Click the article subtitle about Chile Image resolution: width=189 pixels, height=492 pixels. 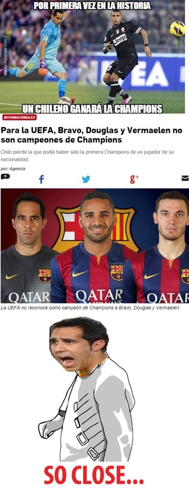click(x=86, y=156)
